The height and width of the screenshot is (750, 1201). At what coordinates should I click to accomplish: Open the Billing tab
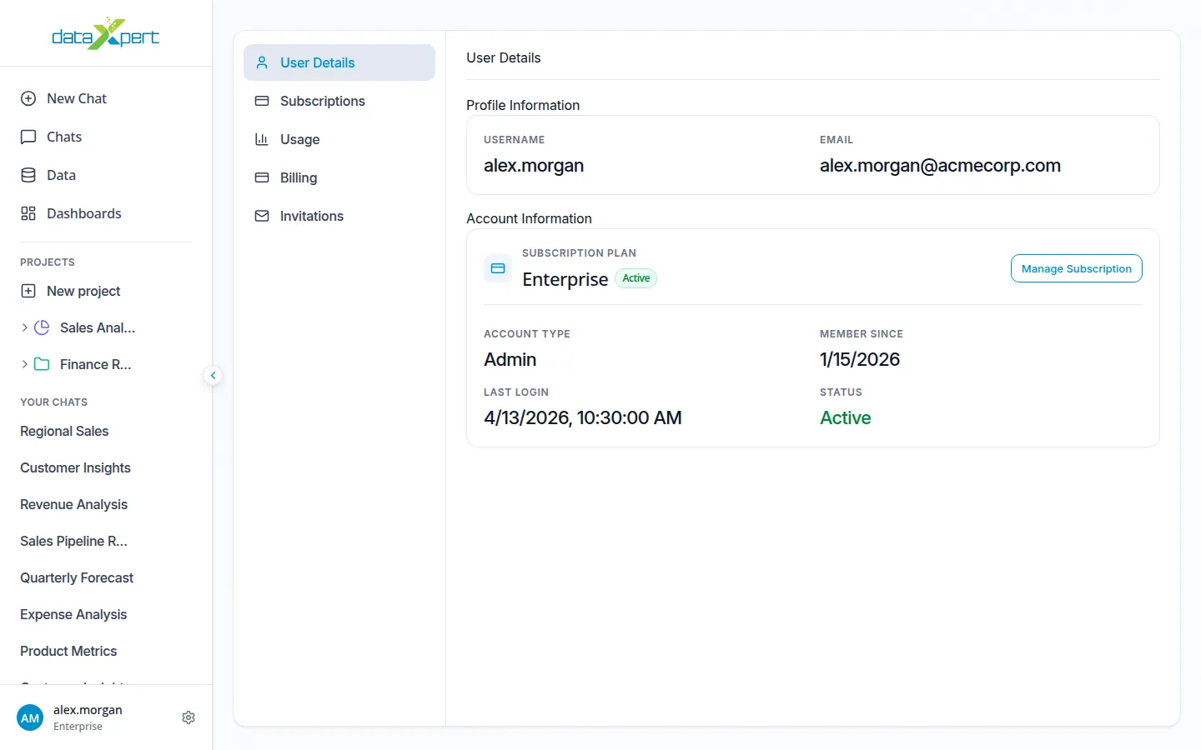click(339, 177)
